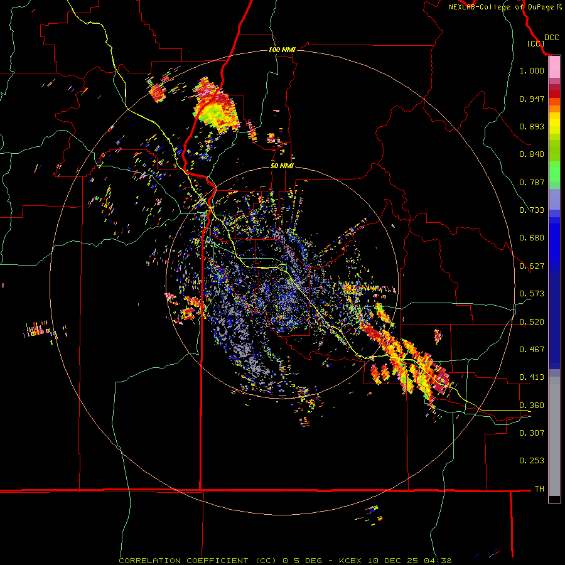Screen dimensions: 565x565
Task: Click the gray low-value segment of the color bar
Action: coord(554,436)
